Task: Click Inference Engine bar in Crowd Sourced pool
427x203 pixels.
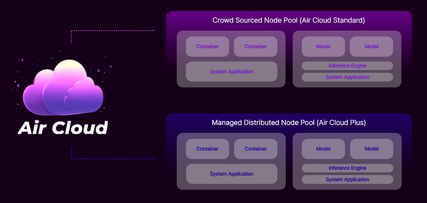Action: point(347,66)
